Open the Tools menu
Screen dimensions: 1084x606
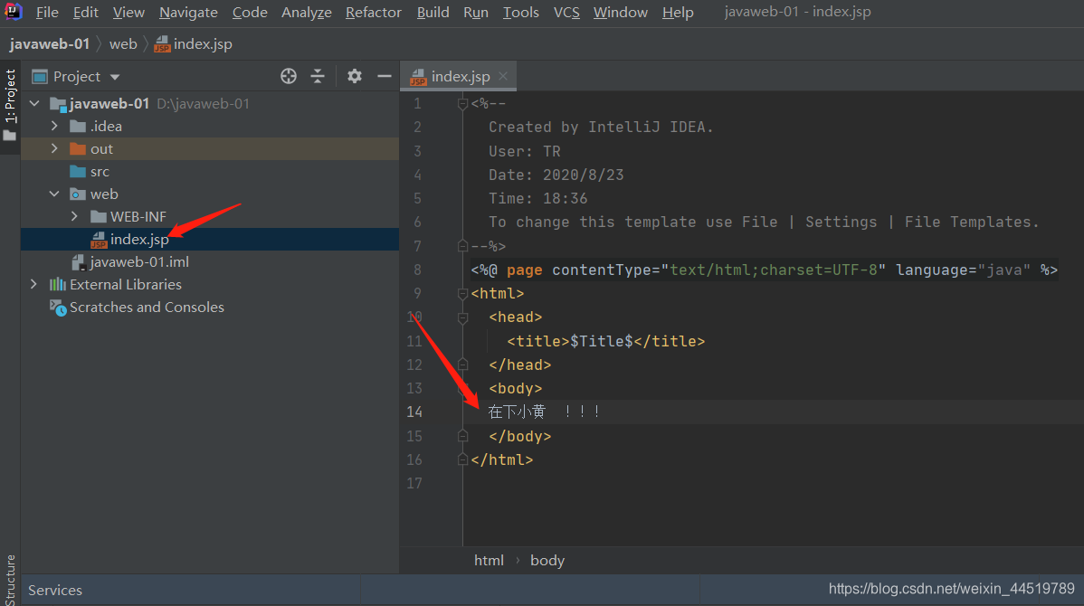520,13
